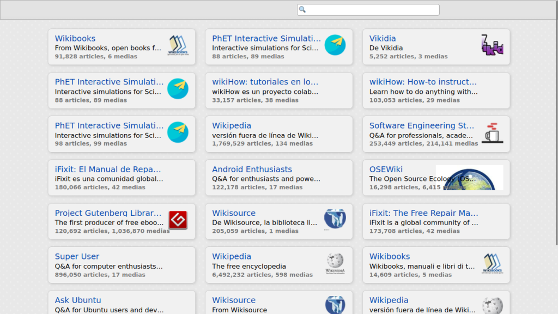Click the Wikibooks logo on the 91,828 articles card
The width and height of the screenshot is (558, 314).
click(178, 45)
